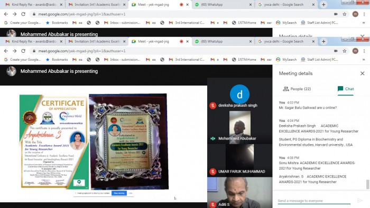370x208 pixels.
Task: Open the Staff List Admin bookmark in inner bar
Action: coord(319,60)
